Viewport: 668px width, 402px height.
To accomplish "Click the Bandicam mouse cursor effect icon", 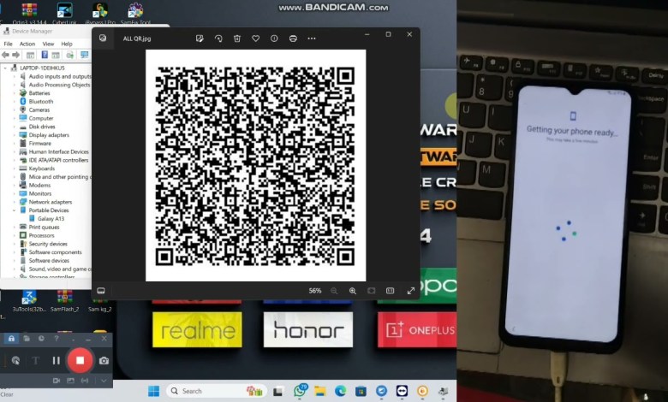I will [x=15, y=360].
